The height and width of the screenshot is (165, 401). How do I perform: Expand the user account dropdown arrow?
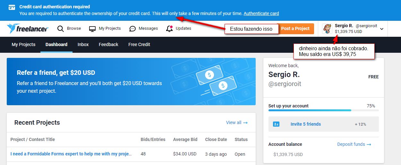(x=382, y=29)
